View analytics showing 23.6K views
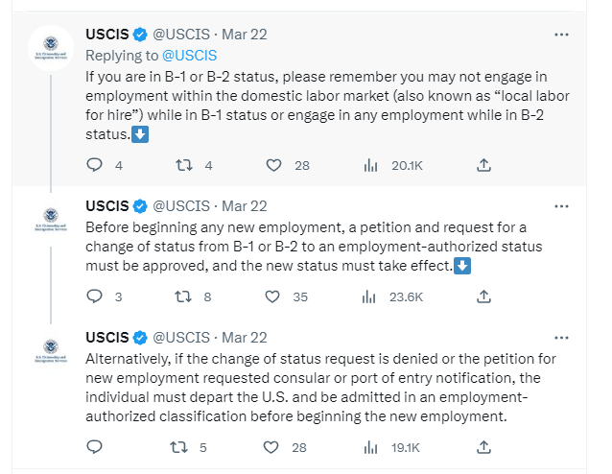 (370, 296)
